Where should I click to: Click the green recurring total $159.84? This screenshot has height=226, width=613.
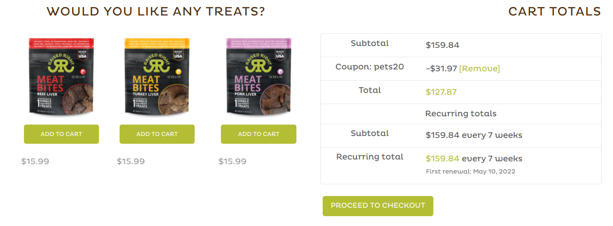[x=442, y=159]
